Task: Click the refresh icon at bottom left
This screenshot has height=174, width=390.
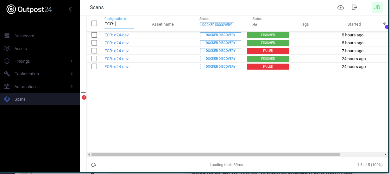Action: point(94,165)
